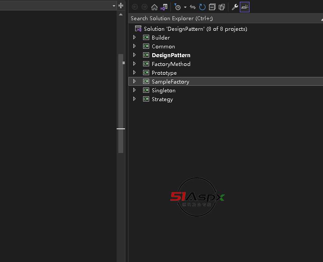The width and height of the screenshot is (323, 262).
Task: Open the Pending Changes Filter clock icon
Action: pyautogui.click(x=177, y=7)
